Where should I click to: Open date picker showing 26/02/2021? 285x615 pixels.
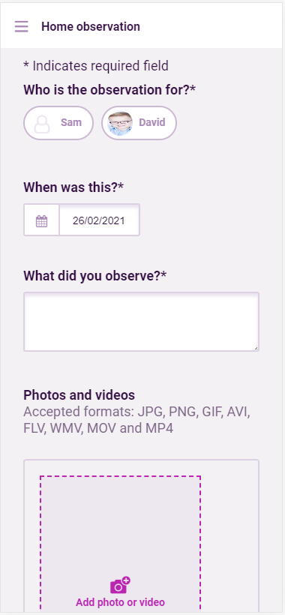tap(99, 220)
